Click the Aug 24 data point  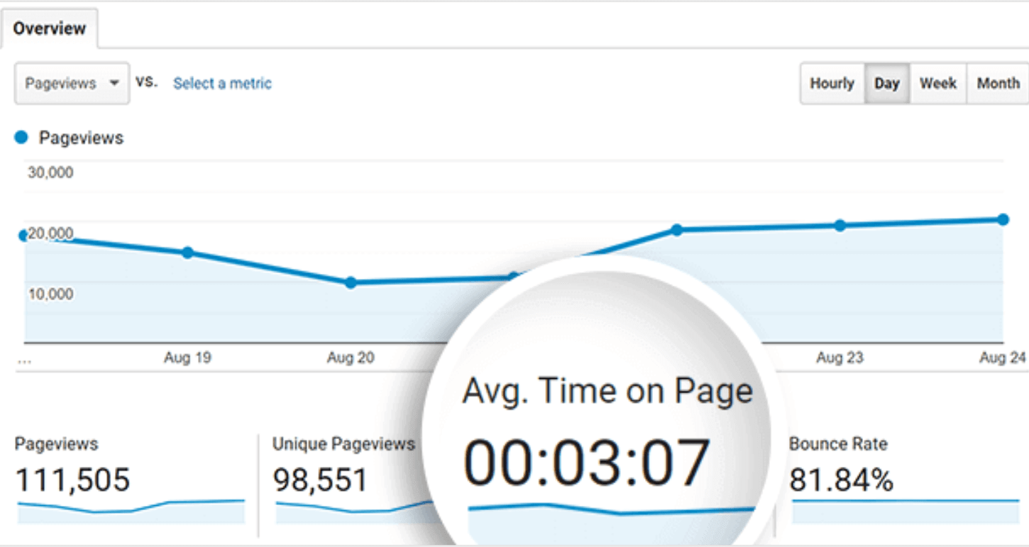[x=1003, y=219]
